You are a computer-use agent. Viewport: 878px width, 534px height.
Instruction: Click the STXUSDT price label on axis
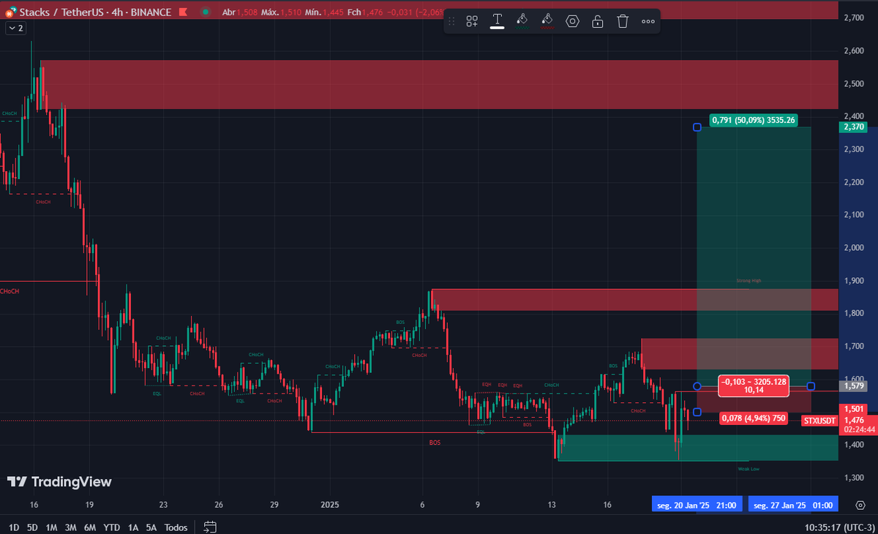coord(819,421)
